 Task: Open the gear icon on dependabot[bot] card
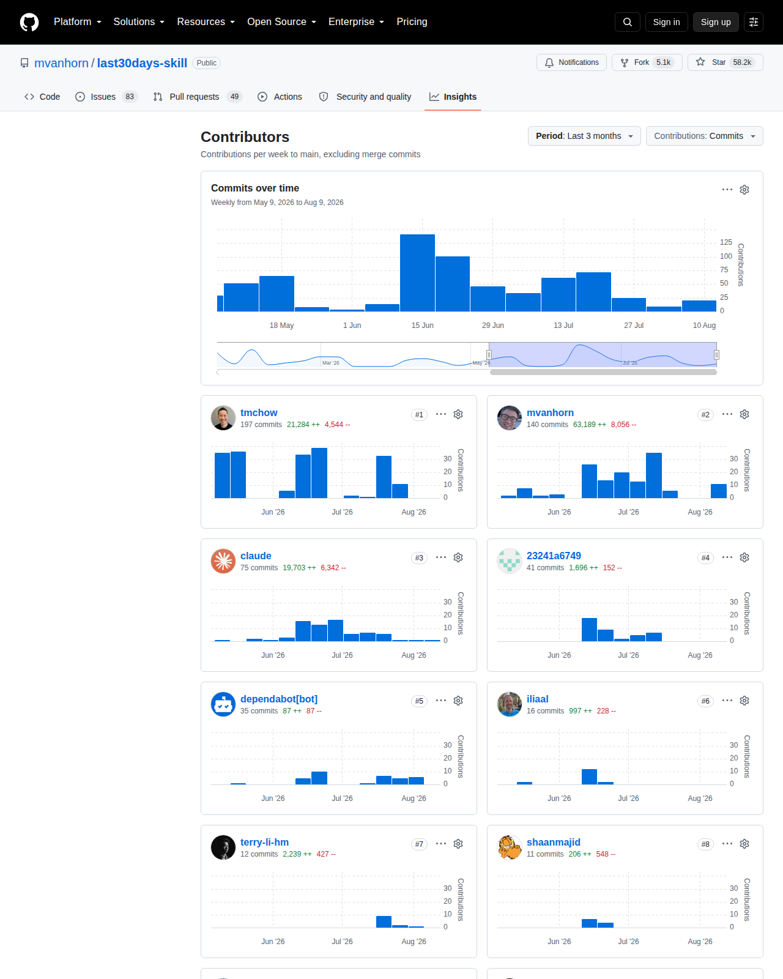[458, 701]
